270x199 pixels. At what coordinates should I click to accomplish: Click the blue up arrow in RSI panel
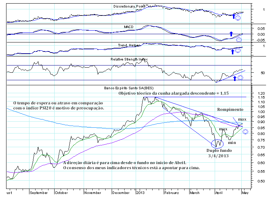pyautogui.click(x=235, y=78)
